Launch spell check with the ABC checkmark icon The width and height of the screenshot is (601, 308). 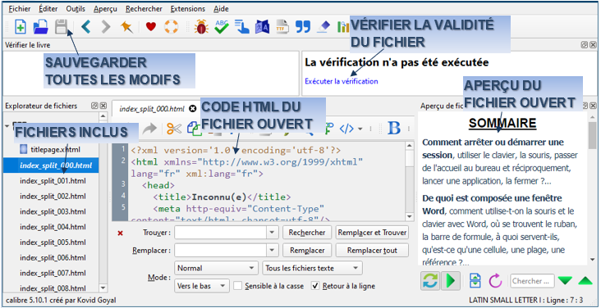[222, 27]
